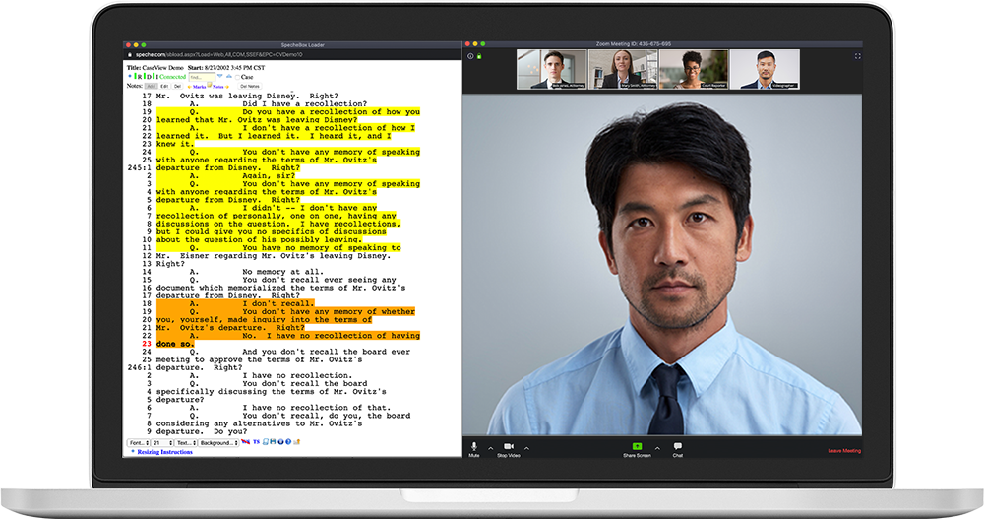Click in the find text field

coord(201,77)
